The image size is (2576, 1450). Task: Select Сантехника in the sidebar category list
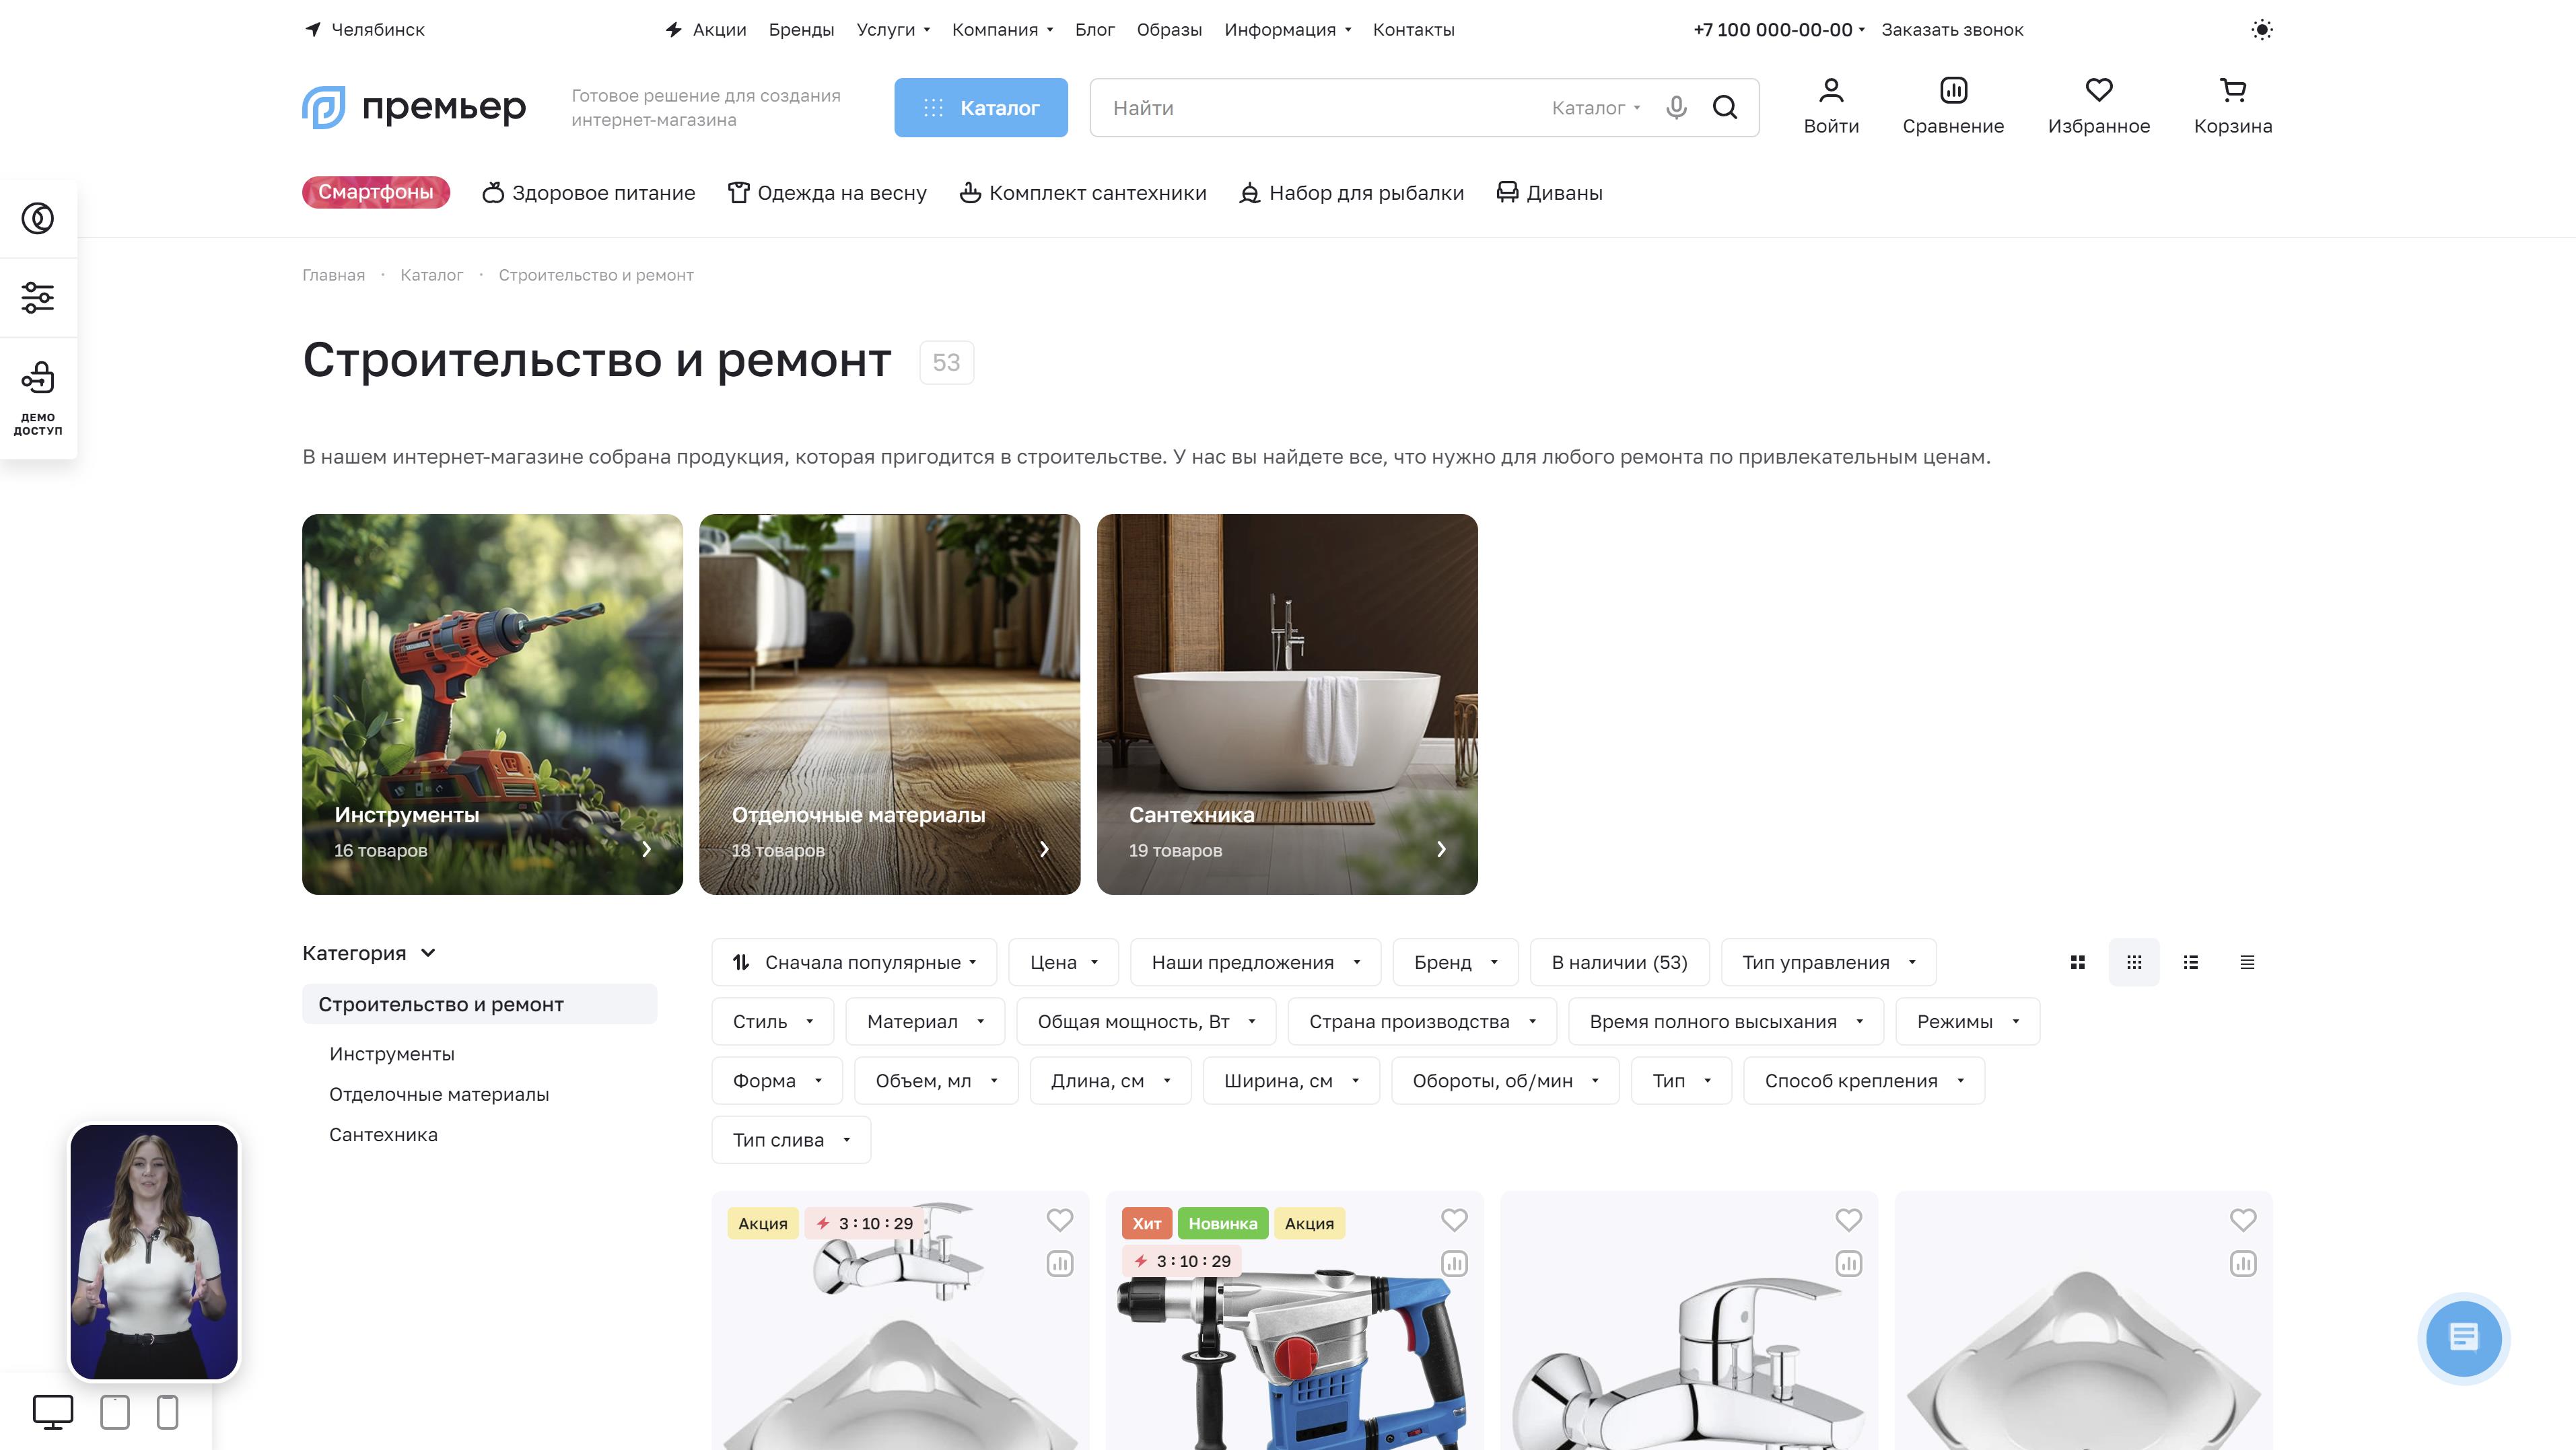click(383, 1134)
